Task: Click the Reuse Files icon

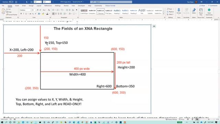Action: click(201, 12)
